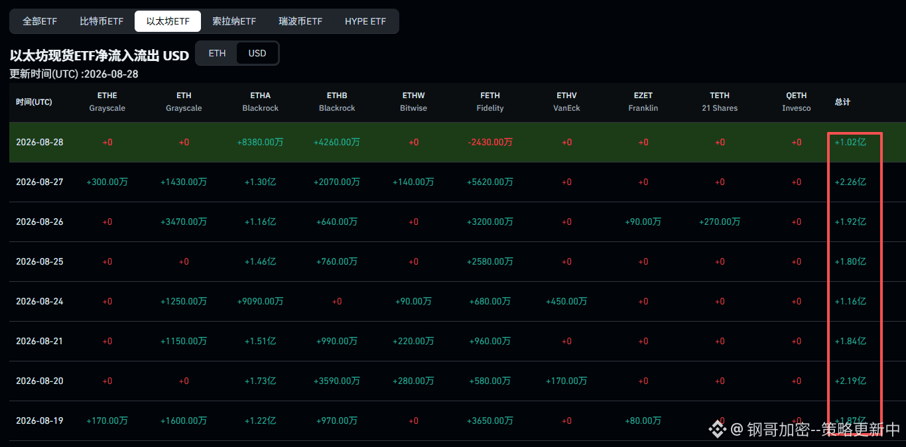906x447 pixels.
Task: Click the ETHB Blackrock column header
Action: pyautogui.click(x=337, y=101)
